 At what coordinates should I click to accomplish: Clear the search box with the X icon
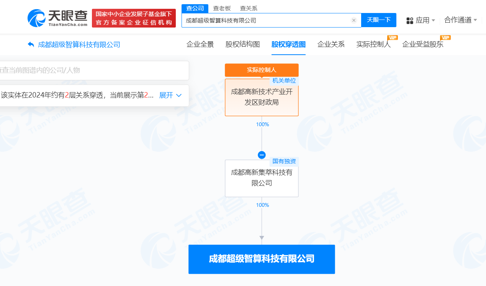[x=354, y=20]
